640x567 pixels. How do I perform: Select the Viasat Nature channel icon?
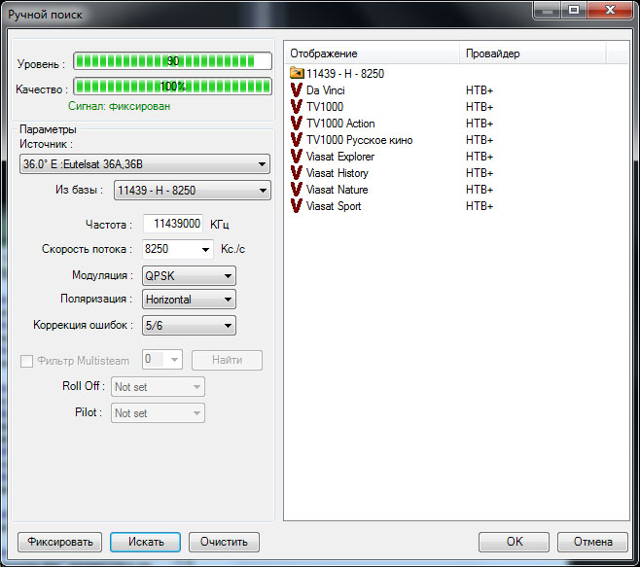click(297, 190)
